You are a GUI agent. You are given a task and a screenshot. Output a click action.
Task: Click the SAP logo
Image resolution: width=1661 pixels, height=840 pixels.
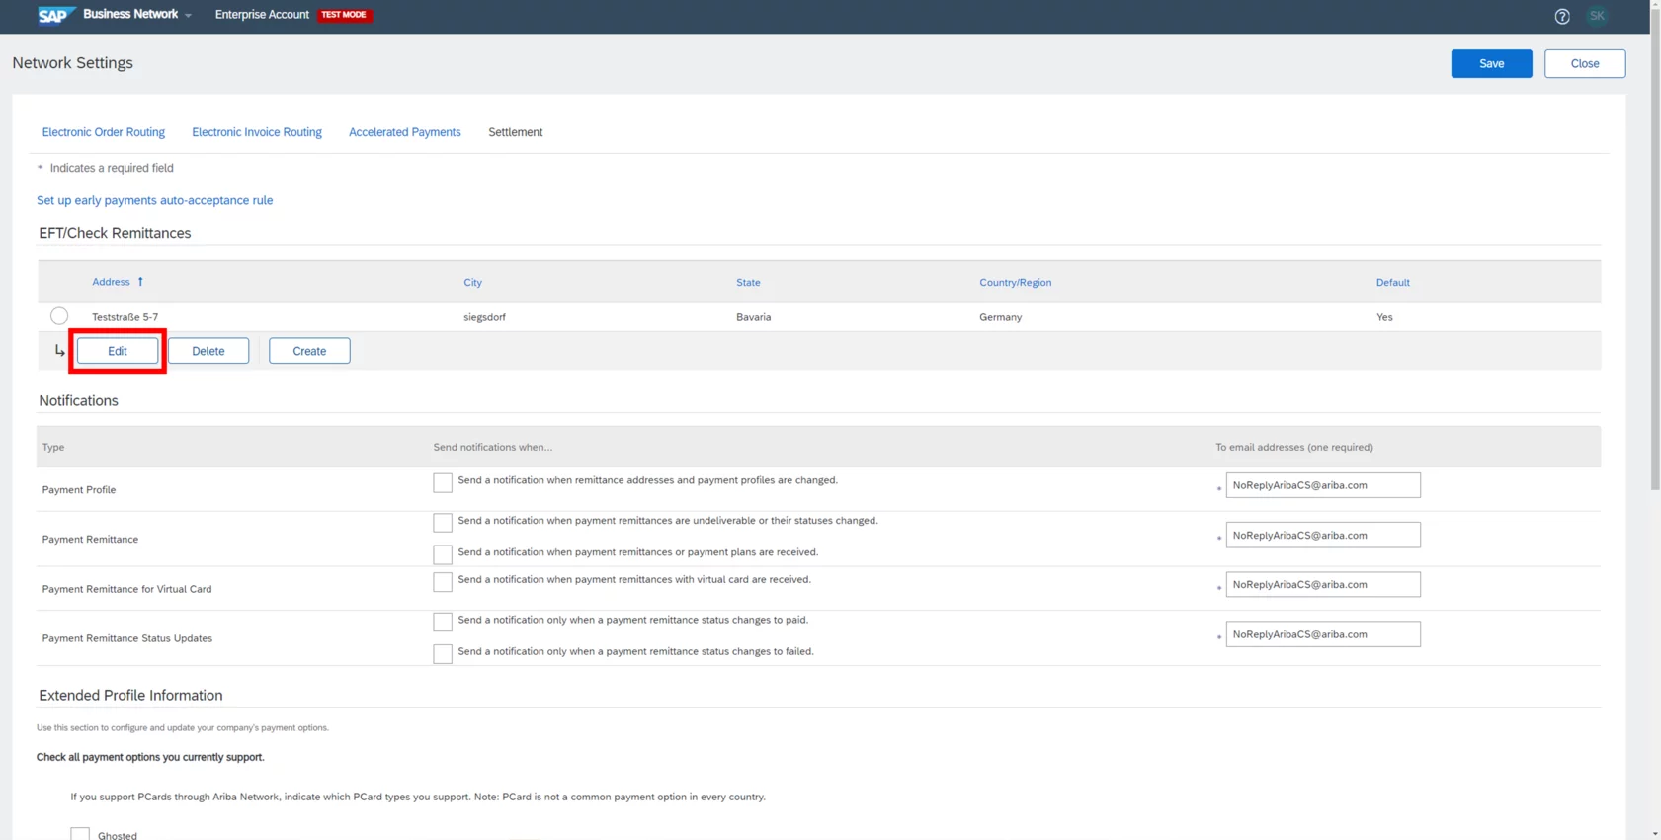coord(55,15)
